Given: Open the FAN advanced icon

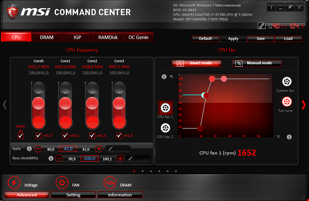Looking at the screenshot, I should (62, 183).
